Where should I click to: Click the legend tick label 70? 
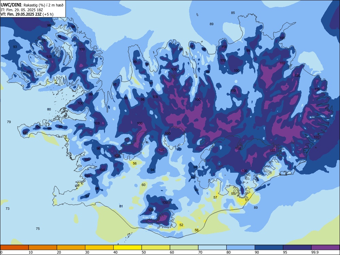[x=200, y=252]
